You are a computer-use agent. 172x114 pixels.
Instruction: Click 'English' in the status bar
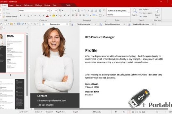[x=75, y=112]
